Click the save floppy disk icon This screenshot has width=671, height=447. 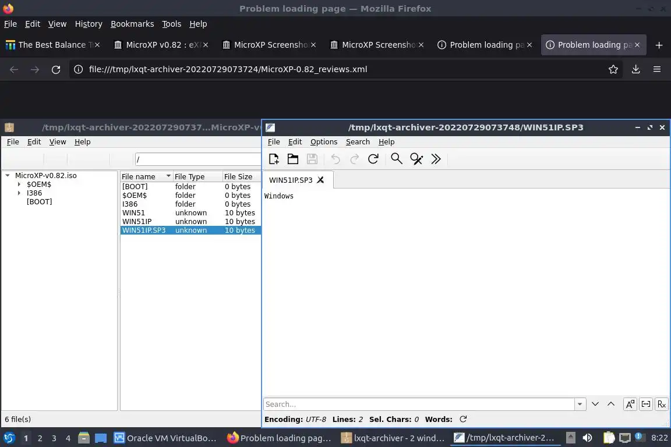pyautogui.click(x=312, y=159)
